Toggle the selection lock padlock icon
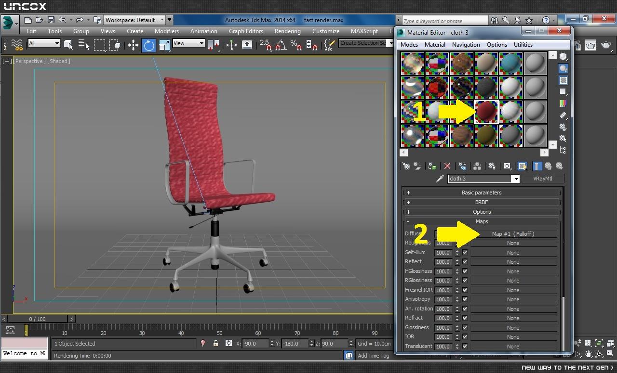The image size is (617, 373). 215,344
